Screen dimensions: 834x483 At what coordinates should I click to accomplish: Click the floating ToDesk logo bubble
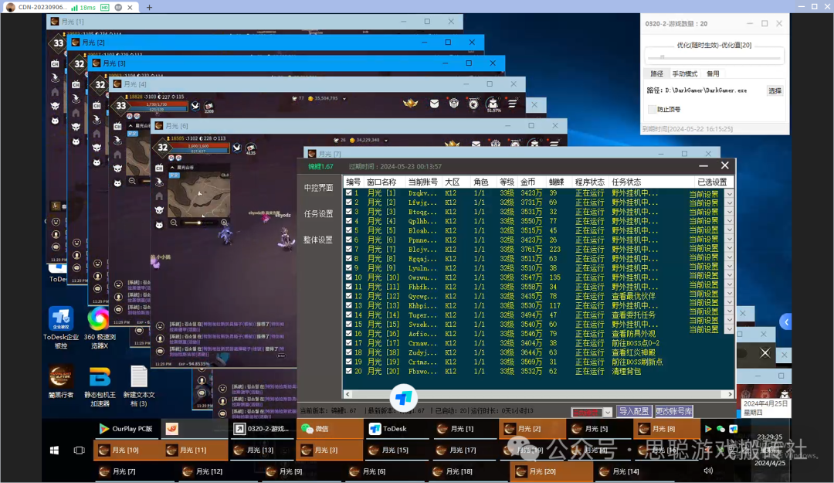pos(404,399)
